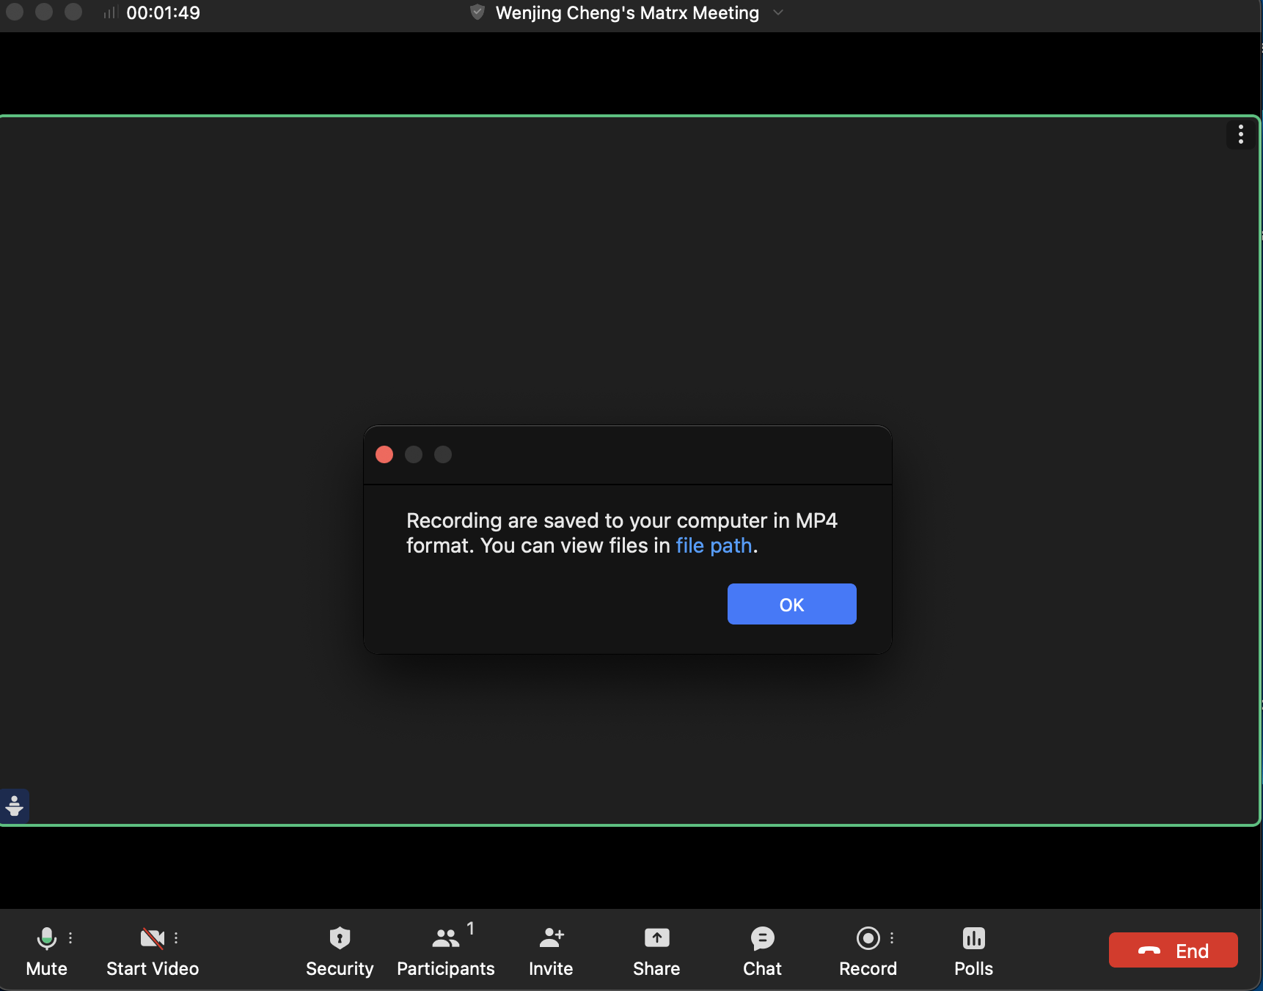1263x991 pixels.
Task: End the meeting
Action: click(x=1173, y=950)
